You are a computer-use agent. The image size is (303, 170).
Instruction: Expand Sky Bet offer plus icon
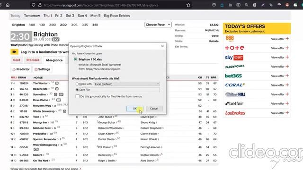click(x=287, y=57)
